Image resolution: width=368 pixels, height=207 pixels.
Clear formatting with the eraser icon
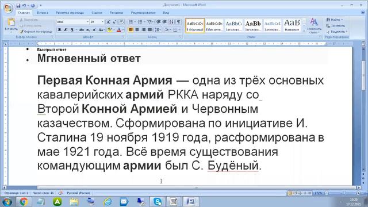pos(121,22)
